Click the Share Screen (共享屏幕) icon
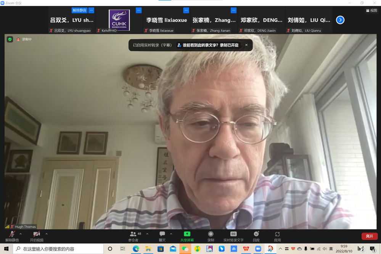381x254 pixels. tap(187, 234)
